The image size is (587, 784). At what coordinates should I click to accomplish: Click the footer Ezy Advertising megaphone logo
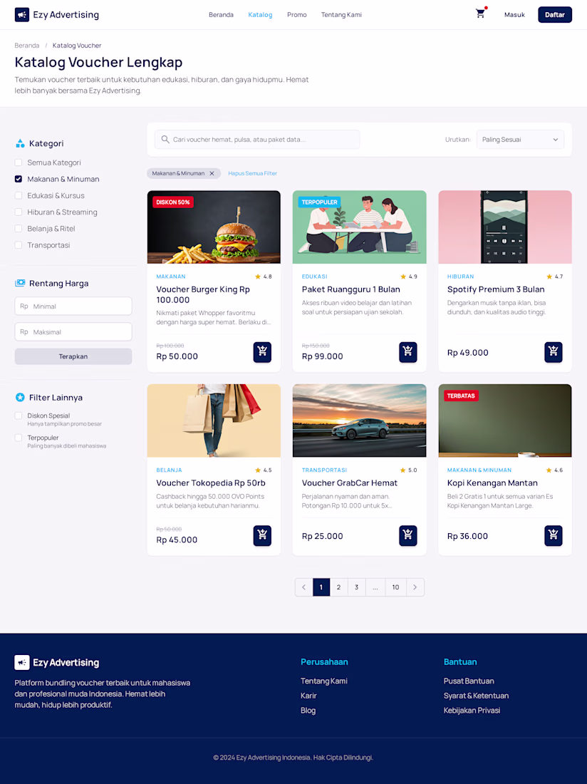22,663
